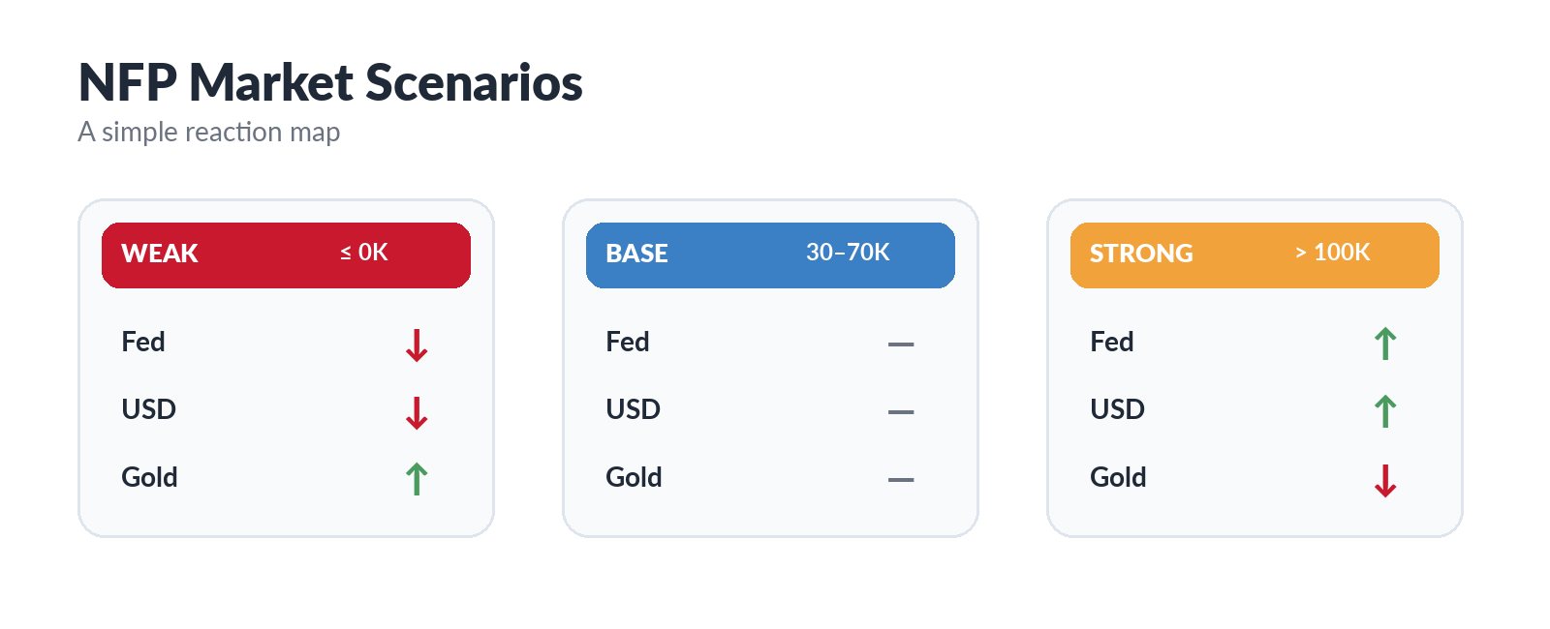This screenshot has width=1550, height=629.
Task: Click the 'A simple reaction map' subtitle
Action: click(x=209, y=132)
